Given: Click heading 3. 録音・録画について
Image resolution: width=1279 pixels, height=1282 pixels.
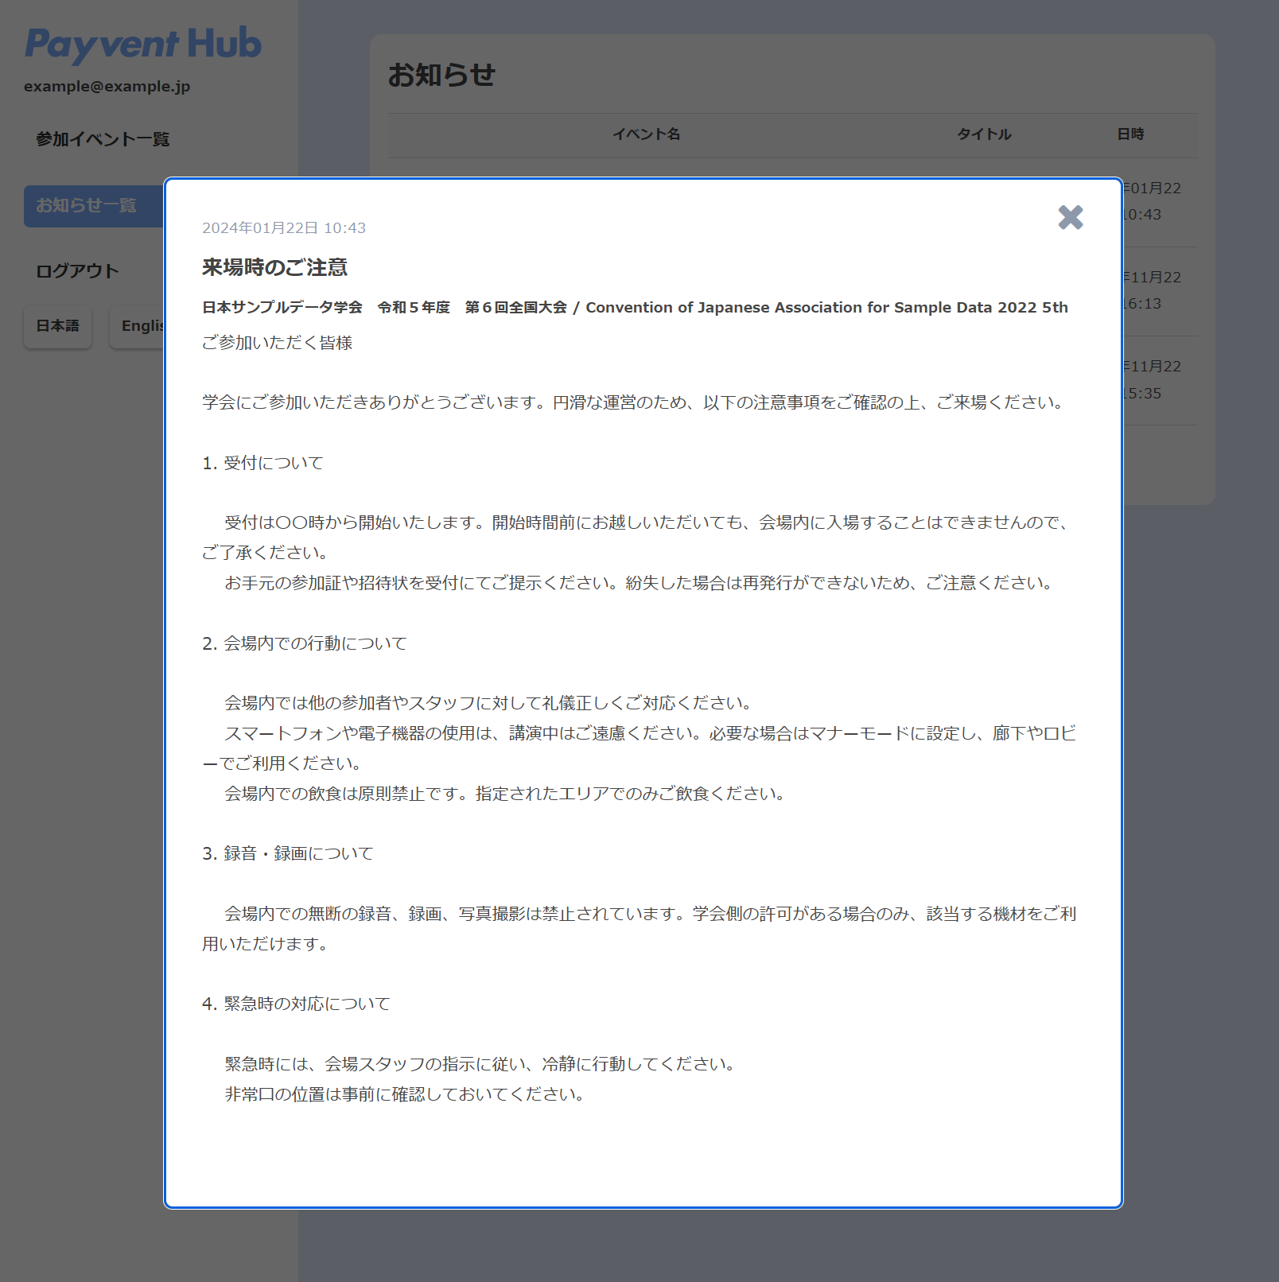Looking at the screenshot, I should tap(288, 853).
